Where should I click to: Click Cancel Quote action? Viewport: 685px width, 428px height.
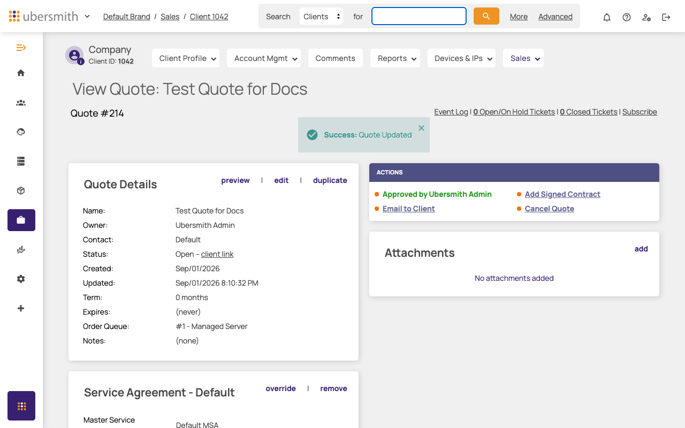coord(550,209)
